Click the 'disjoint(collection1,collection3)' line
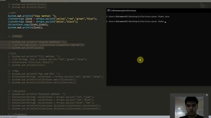Viewport: 211px width, 118px height. [x=54, y=108]
